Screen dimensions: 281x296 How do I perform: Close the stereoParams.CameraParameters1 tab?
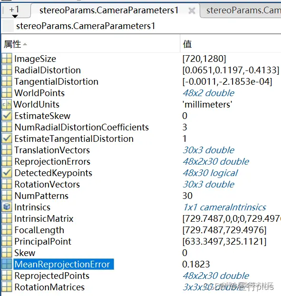[x=192, y=11]
